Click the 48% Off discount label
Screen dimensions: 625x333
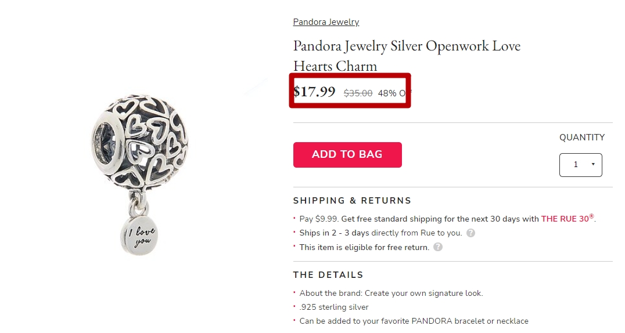coord(394,93)
